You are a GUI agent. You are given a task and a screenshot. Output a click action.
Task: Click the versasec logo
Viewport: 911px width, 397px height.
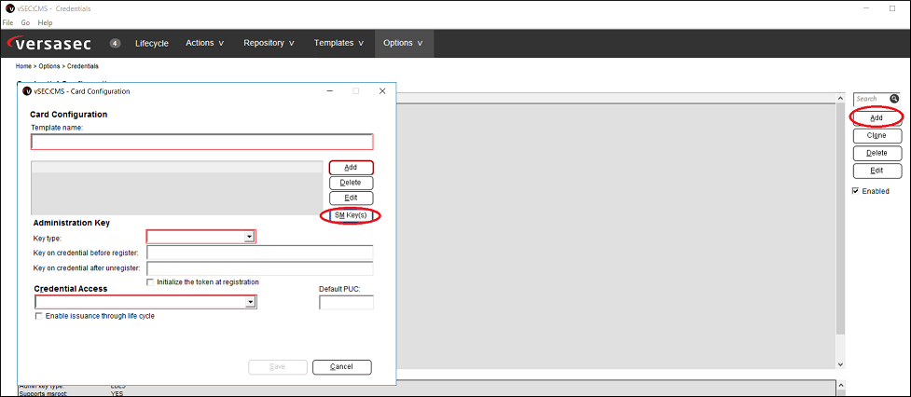coord(51,44)
